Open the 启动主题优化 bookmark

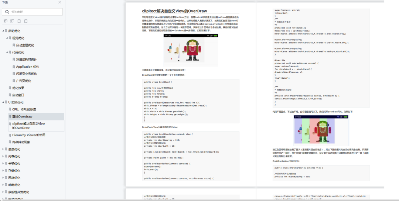(x=25, y=45)
